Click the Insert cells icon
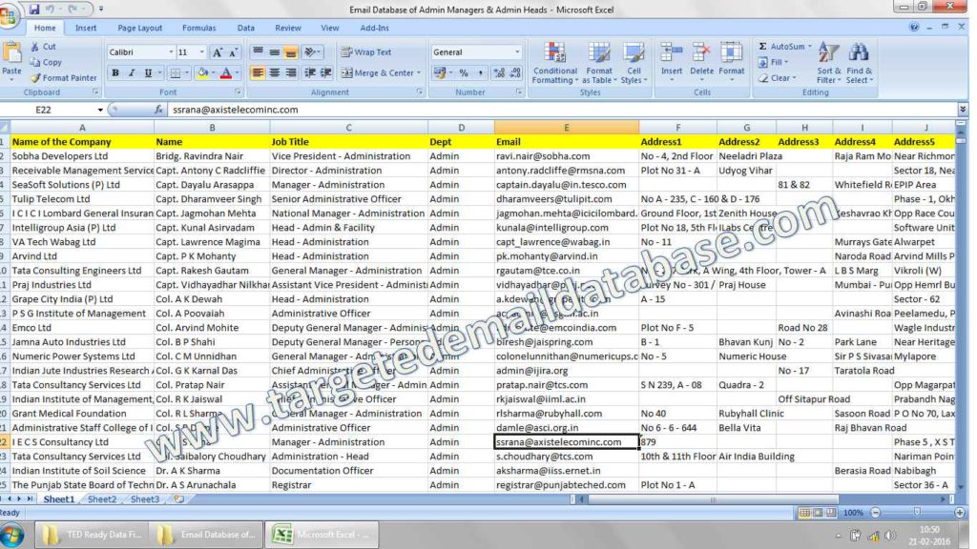Image resolution: width=977 pixels, height=549 pixels. (x=671, y=53)
